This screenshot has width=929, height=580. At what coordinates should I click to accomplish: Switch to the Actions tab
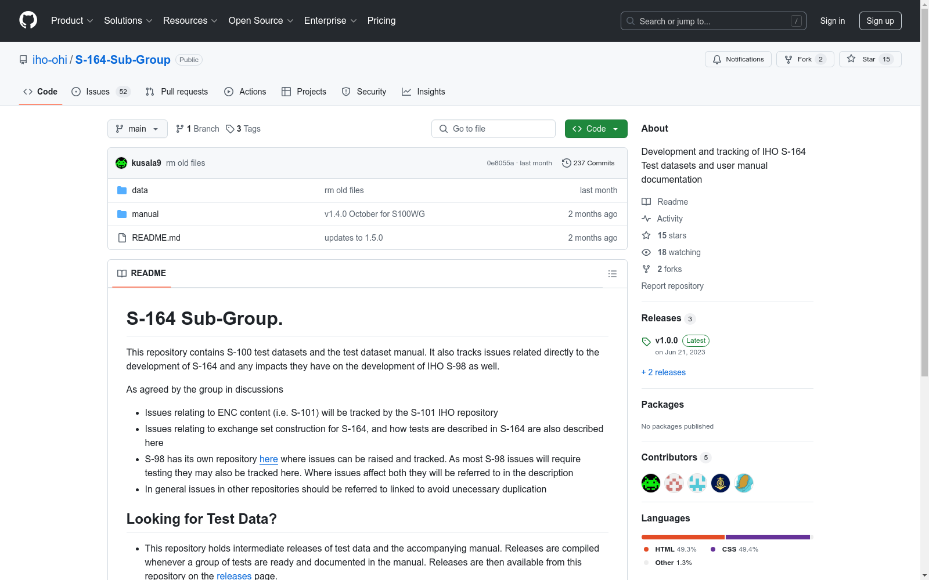tap(245, 92)
